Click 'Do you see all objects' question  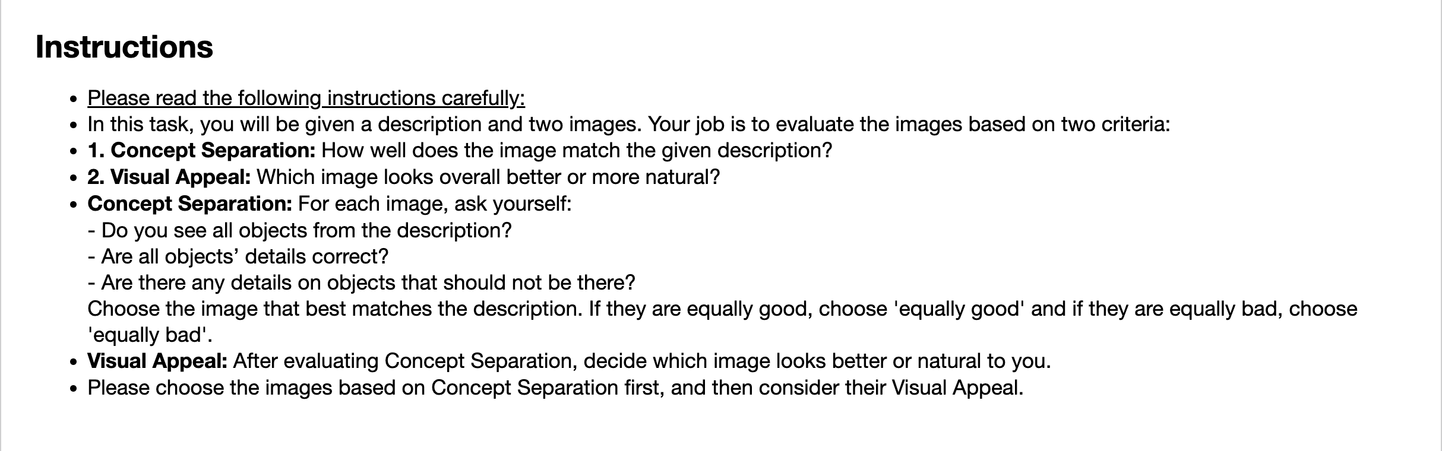(x=300, y=230)
